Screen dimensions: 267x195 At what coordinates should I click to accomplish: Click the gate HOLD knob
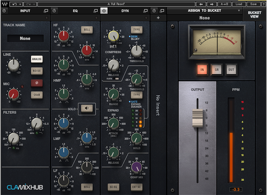pos(137,138)
